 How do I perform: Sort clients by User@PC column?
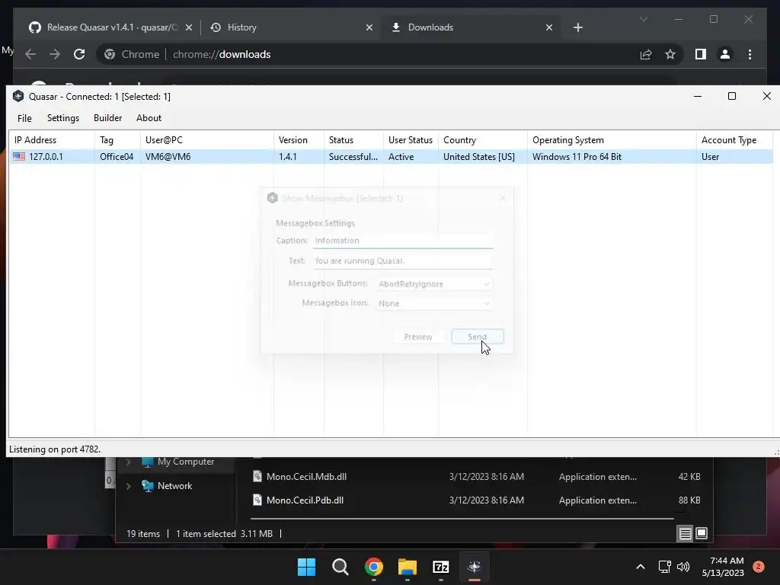[x=207, y=140]
